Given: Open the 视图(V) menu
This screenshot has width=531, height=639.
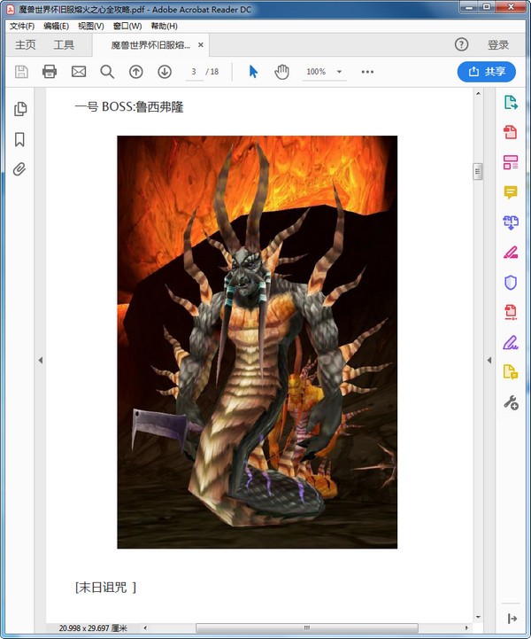Looking at the screenshot, I should [x=90, y=26].
